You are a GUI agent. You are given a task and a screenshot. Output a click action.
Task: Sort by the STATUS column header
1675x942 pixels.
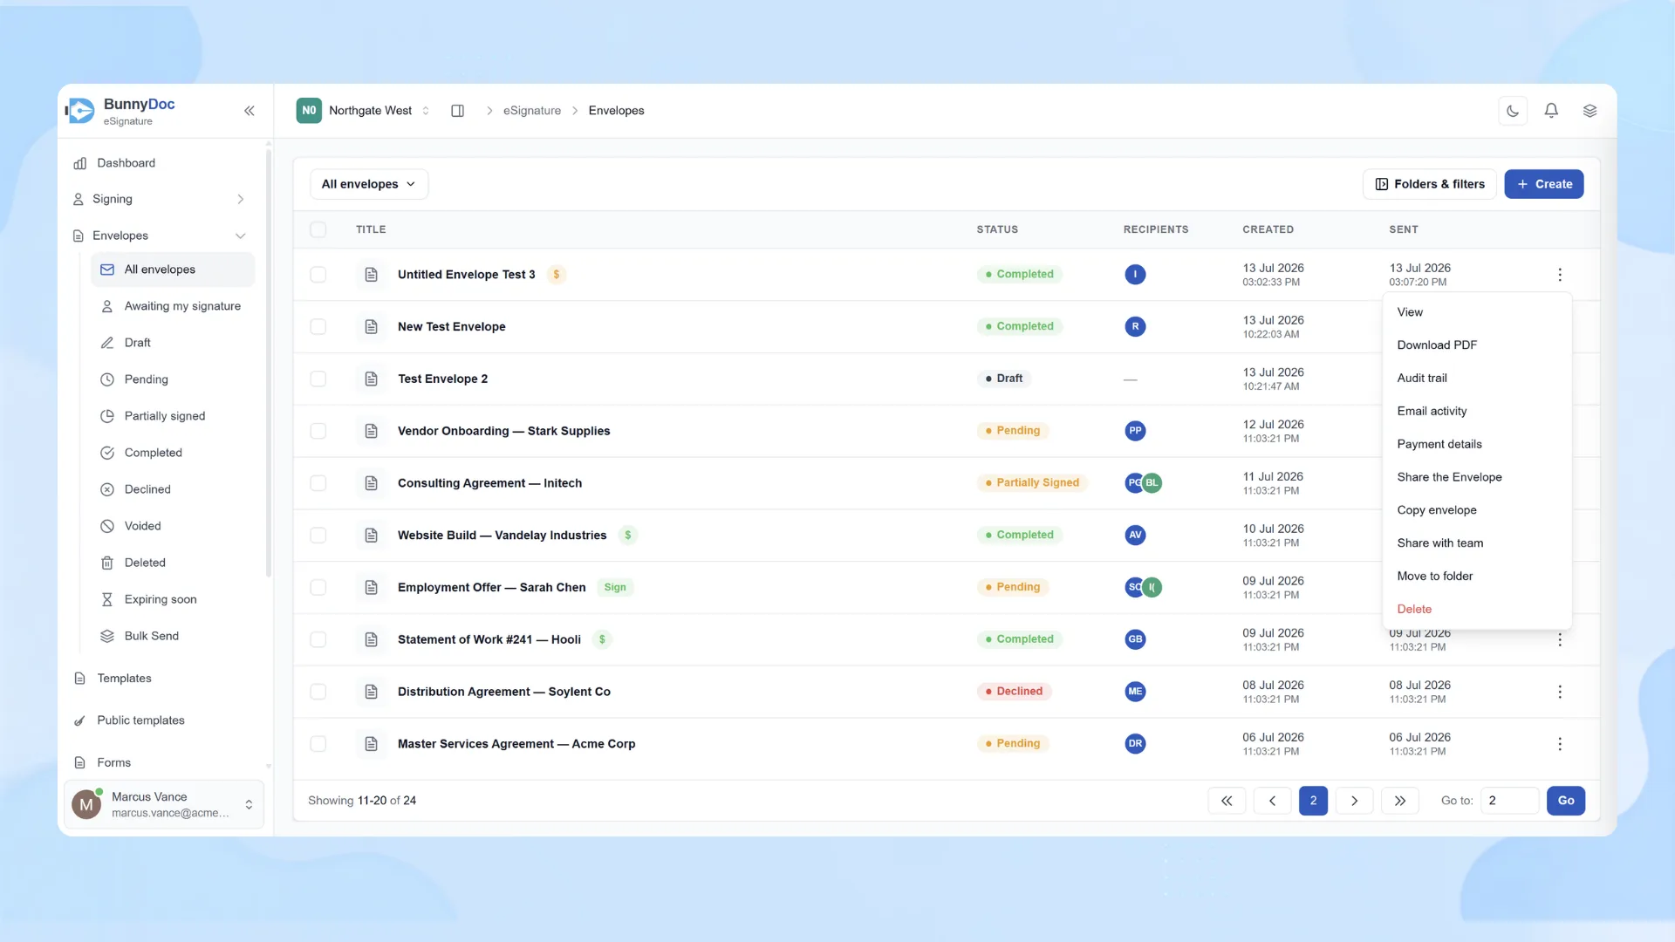pos(997,229)
